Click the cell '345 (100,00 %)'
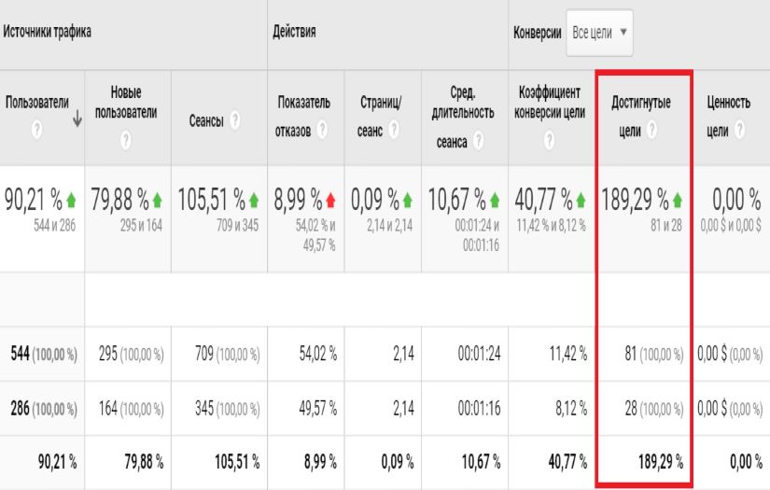This screenshot has width=770, height=490. click(x=228, y=409)
